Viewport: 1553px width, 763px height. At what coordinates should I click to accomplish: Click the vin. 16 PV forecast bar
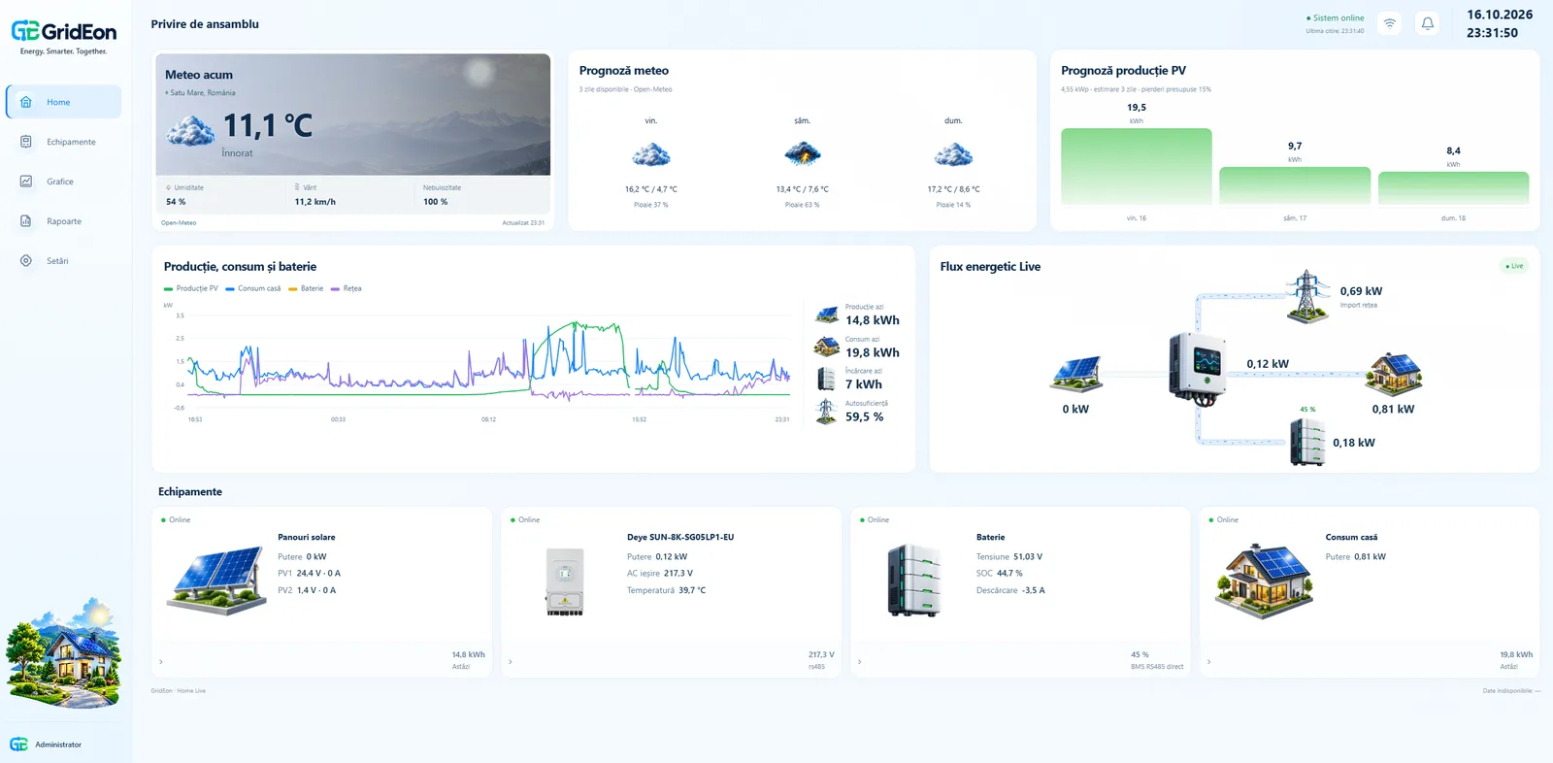(1137, 166)
